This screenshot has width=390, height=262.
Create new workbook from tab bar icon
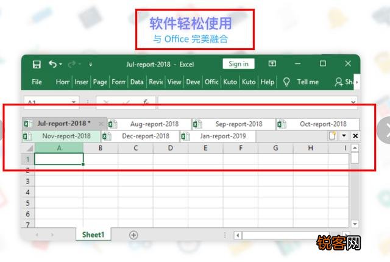[x=333, y=136]
